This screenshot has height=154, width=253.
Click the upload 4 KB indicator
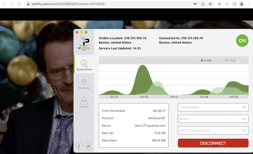pos(230,61)
